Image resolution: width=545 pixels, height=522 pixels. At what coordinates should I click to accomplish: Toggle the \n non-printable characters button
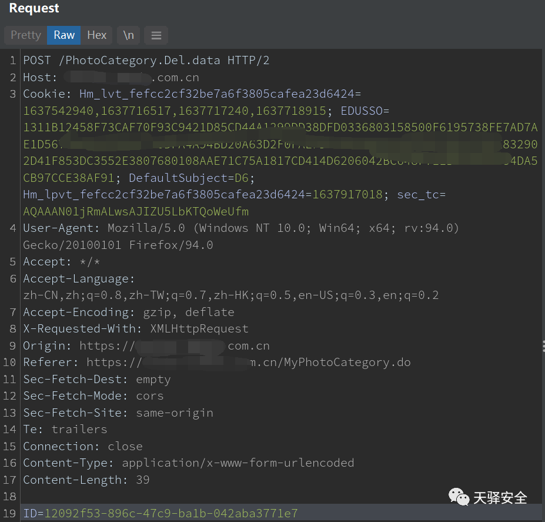pos(128,35)
